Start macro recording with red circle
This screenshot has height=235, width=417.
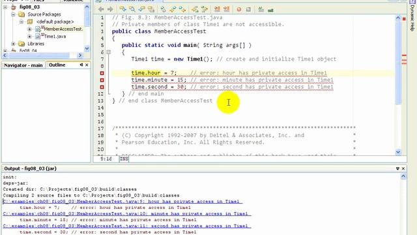[239, 10]
